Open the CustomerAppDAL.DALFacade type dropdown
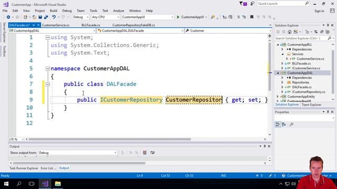 (x=140, y=30)
